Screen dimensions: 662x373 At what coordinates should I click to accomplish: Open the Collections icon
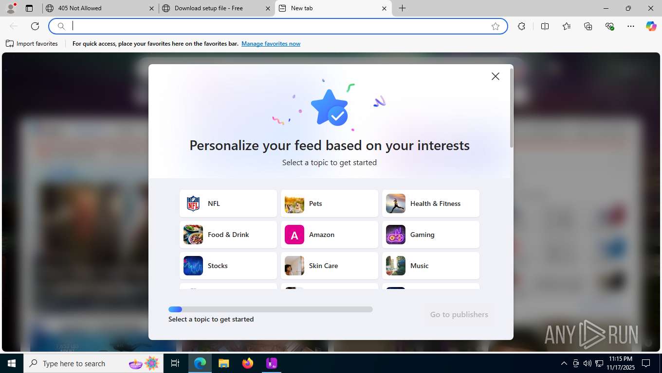pyautogui.click(x=588, y=26)
